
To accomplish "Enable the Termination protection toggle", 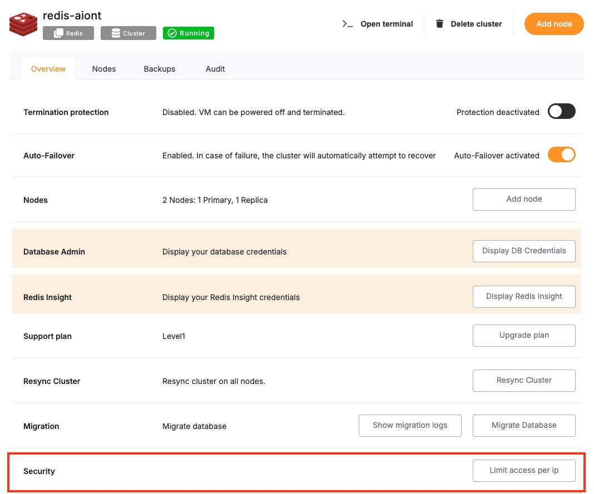I will [561, 112].
